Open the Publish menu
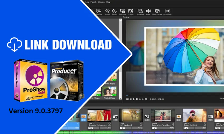 [x=93, y=2]
